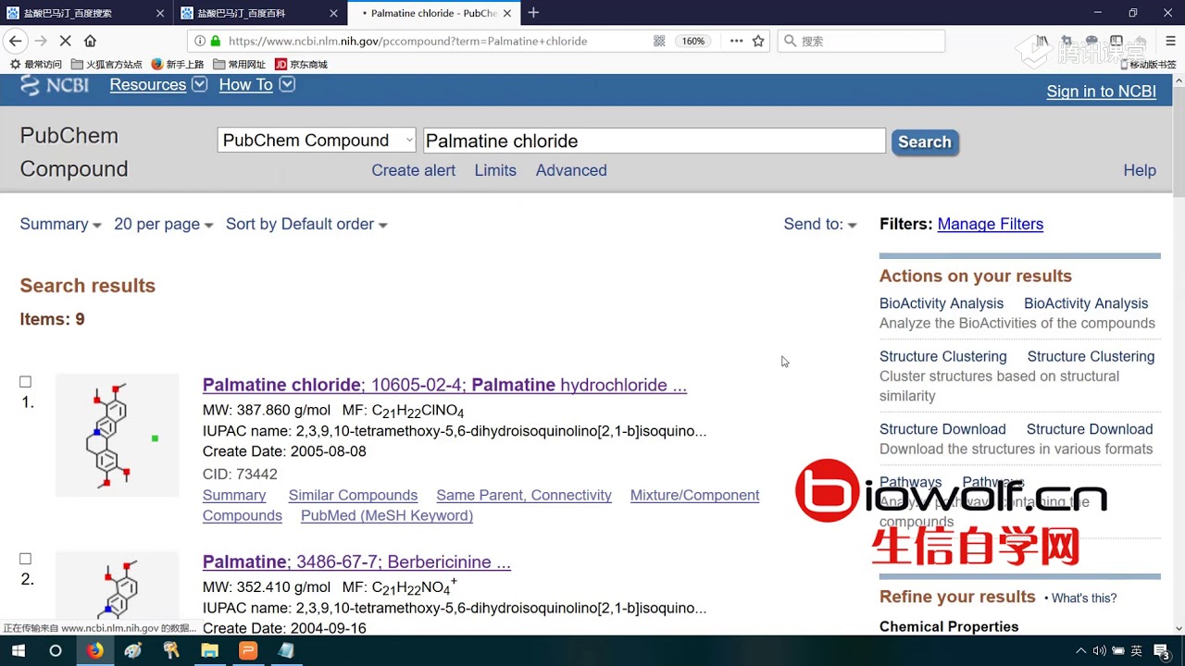Open Create alert link
Image resolution: width=1185 pixels, height=666 pixels.
click(413, 170)
